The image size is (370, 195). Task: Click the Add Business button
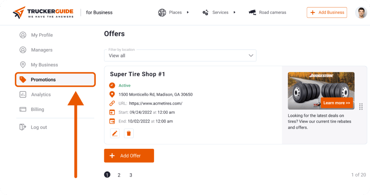(327, 12)
